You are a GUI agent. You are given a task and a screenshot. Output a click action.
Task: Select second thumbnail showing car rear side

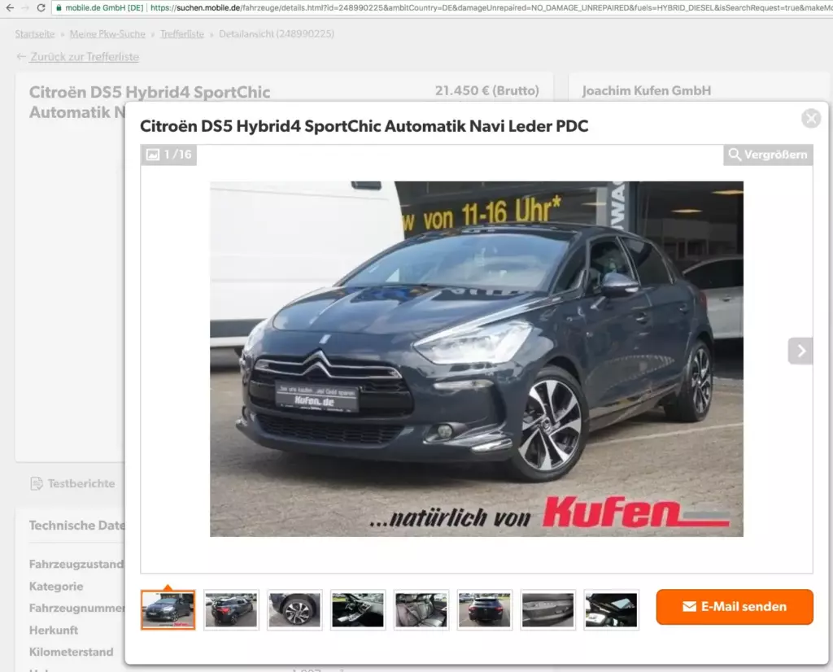click(x=231, y=610)
